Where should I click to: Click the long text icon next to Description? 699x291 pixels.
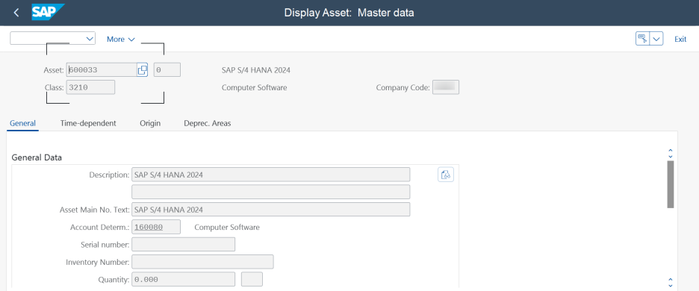tap(446, 175)
